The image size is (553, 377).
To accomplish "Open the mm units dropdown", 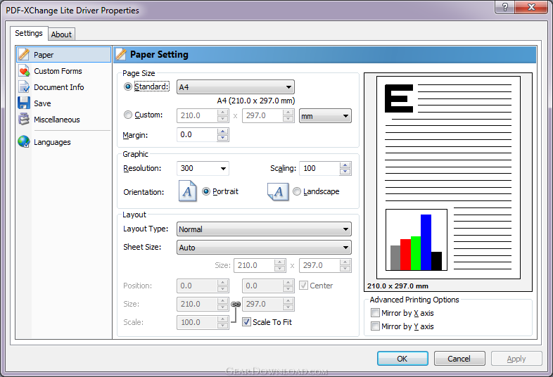I will [325, 116].
